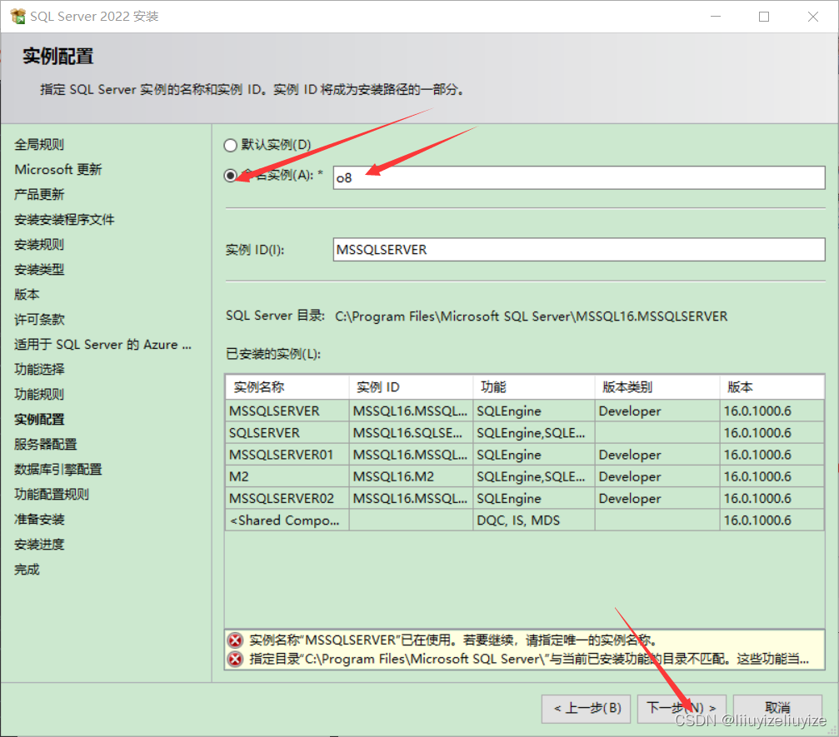Screen dimensions: 839x737
Task: Go back with the 上一步(B) button
Action: tap(586, 709)
